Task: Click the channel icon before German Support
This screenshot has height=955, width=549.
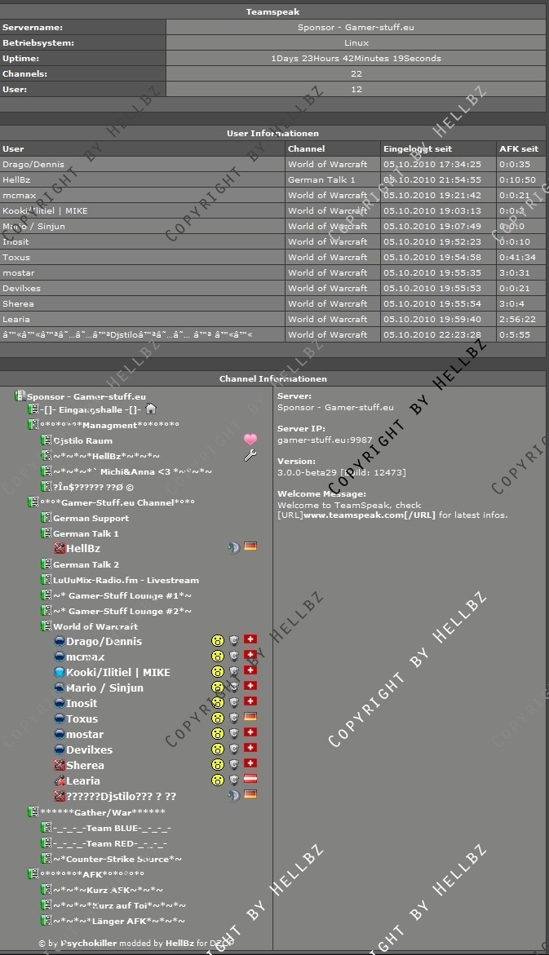Action: pyautogui.click(x=46, y=517)
